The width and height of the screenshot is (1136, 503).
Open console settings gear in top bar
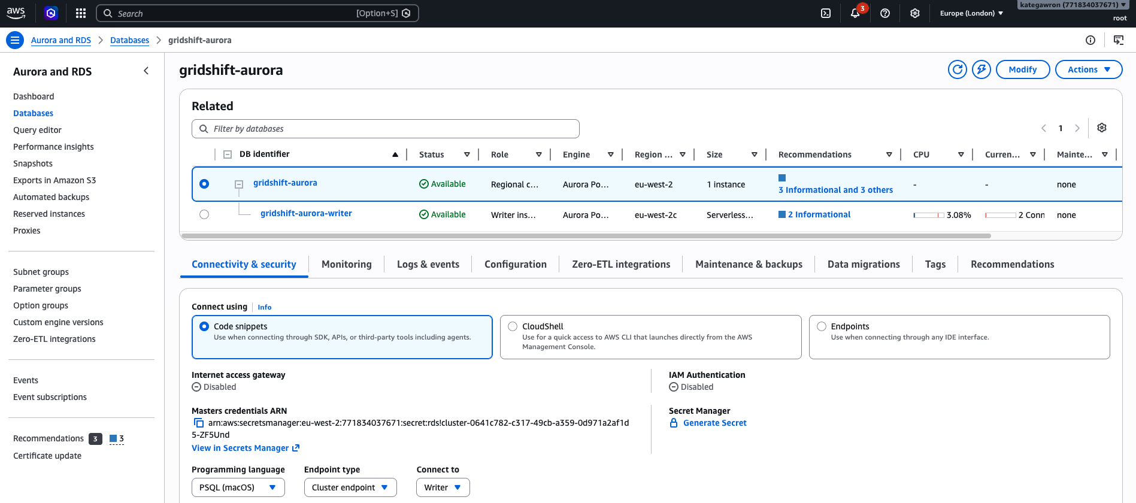point(915,13)
